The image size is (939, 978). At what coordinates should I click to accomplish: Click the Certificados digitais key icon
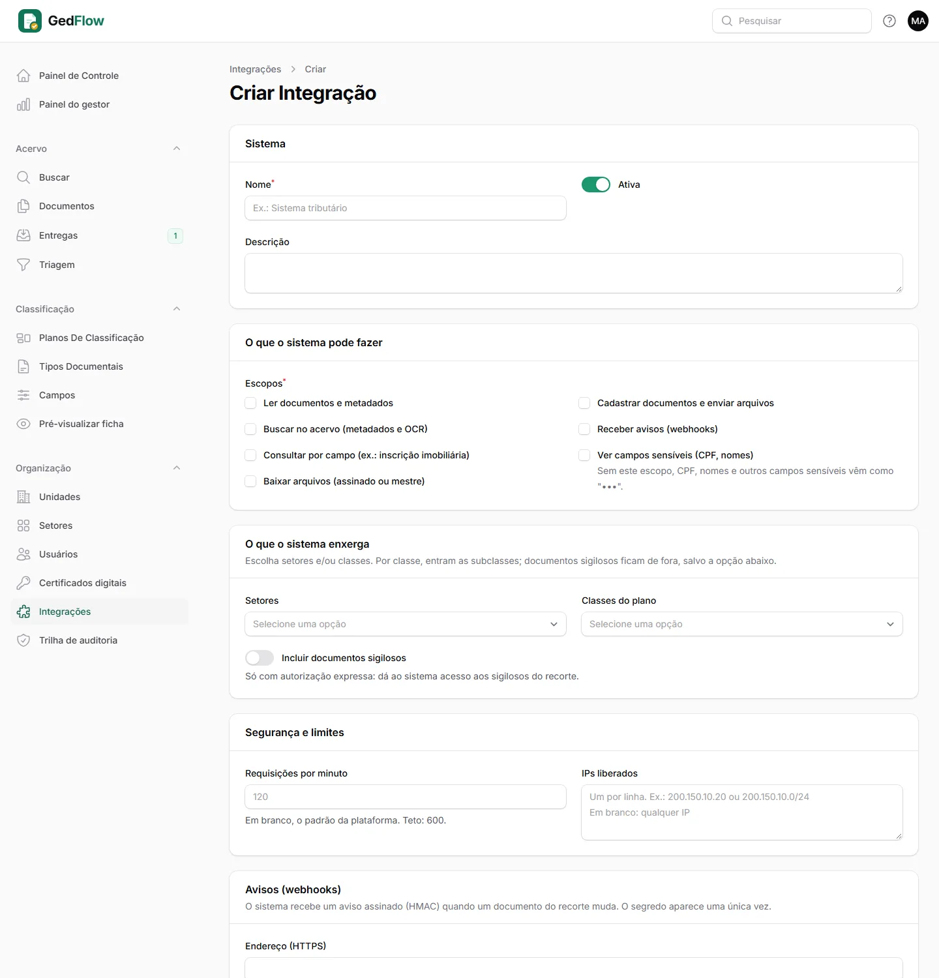click(23, 583)
